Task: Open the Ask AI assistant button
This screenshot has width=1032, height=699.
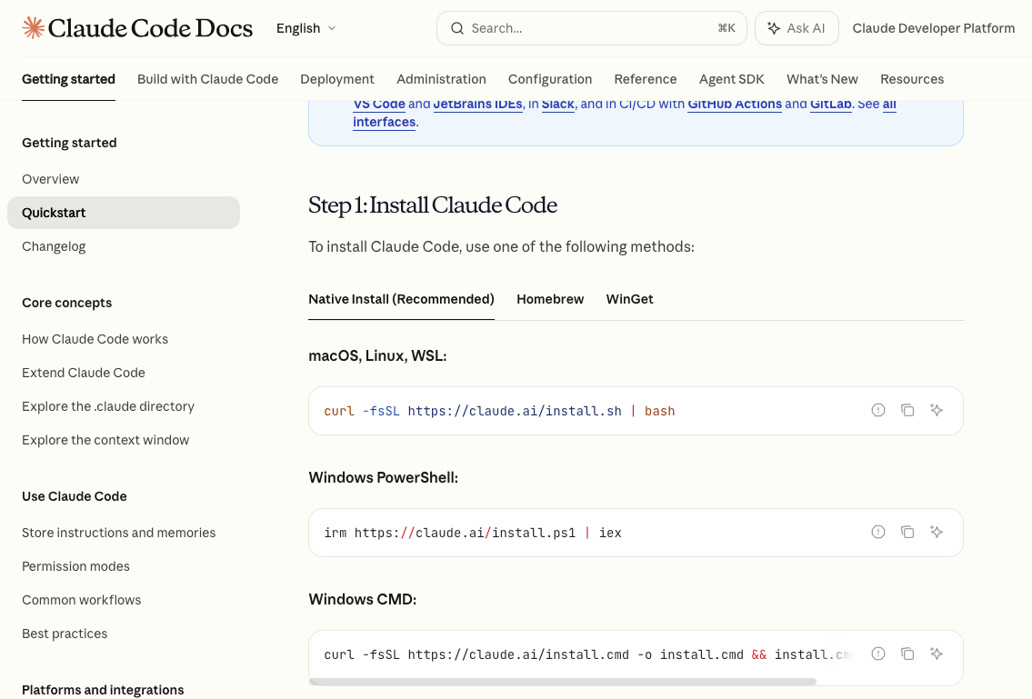Action: [x=797, y=28]
